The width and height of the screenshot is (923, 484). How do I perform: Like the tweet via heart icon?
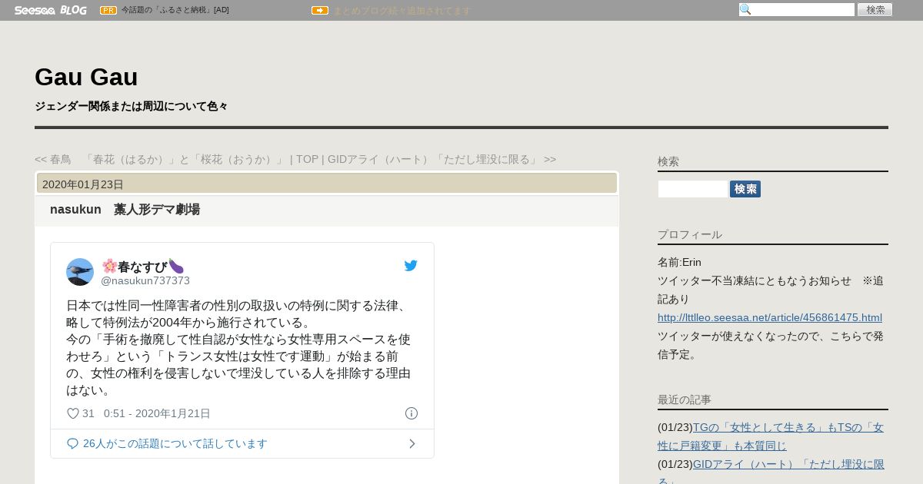click(73, 413)
